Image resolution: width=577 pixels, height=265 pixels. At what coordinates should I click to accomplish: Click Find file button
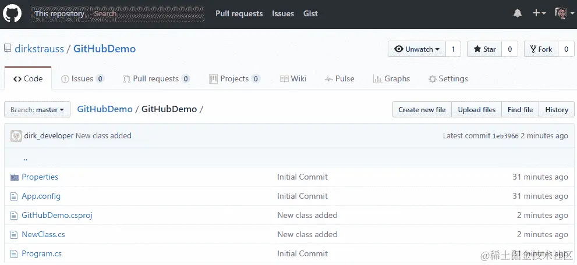521,109
